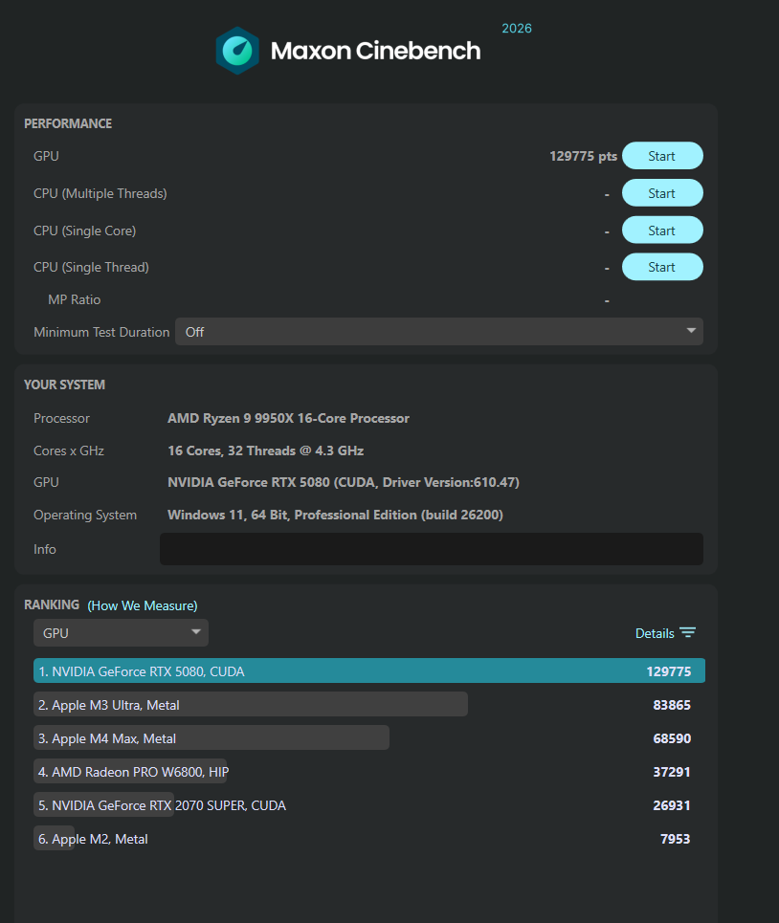Click the Details filter lines icon
This screenshot has height=923, width=779.
[687, 633]
